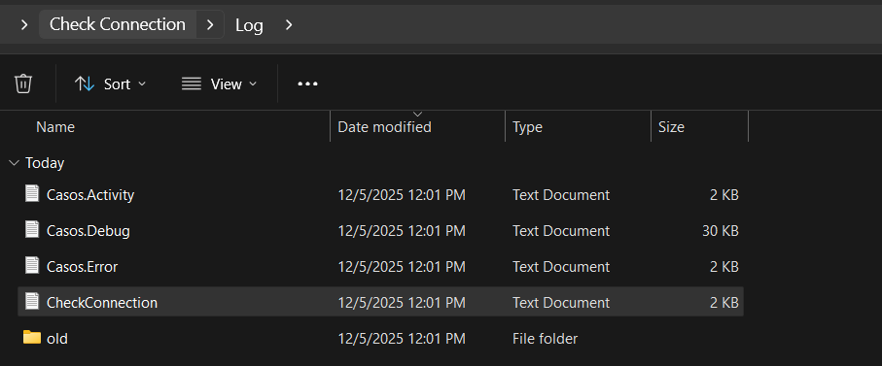Expand chevron before Check Connection breadcrumb
This screenshot has height=366, width=882.
[23, 24]
